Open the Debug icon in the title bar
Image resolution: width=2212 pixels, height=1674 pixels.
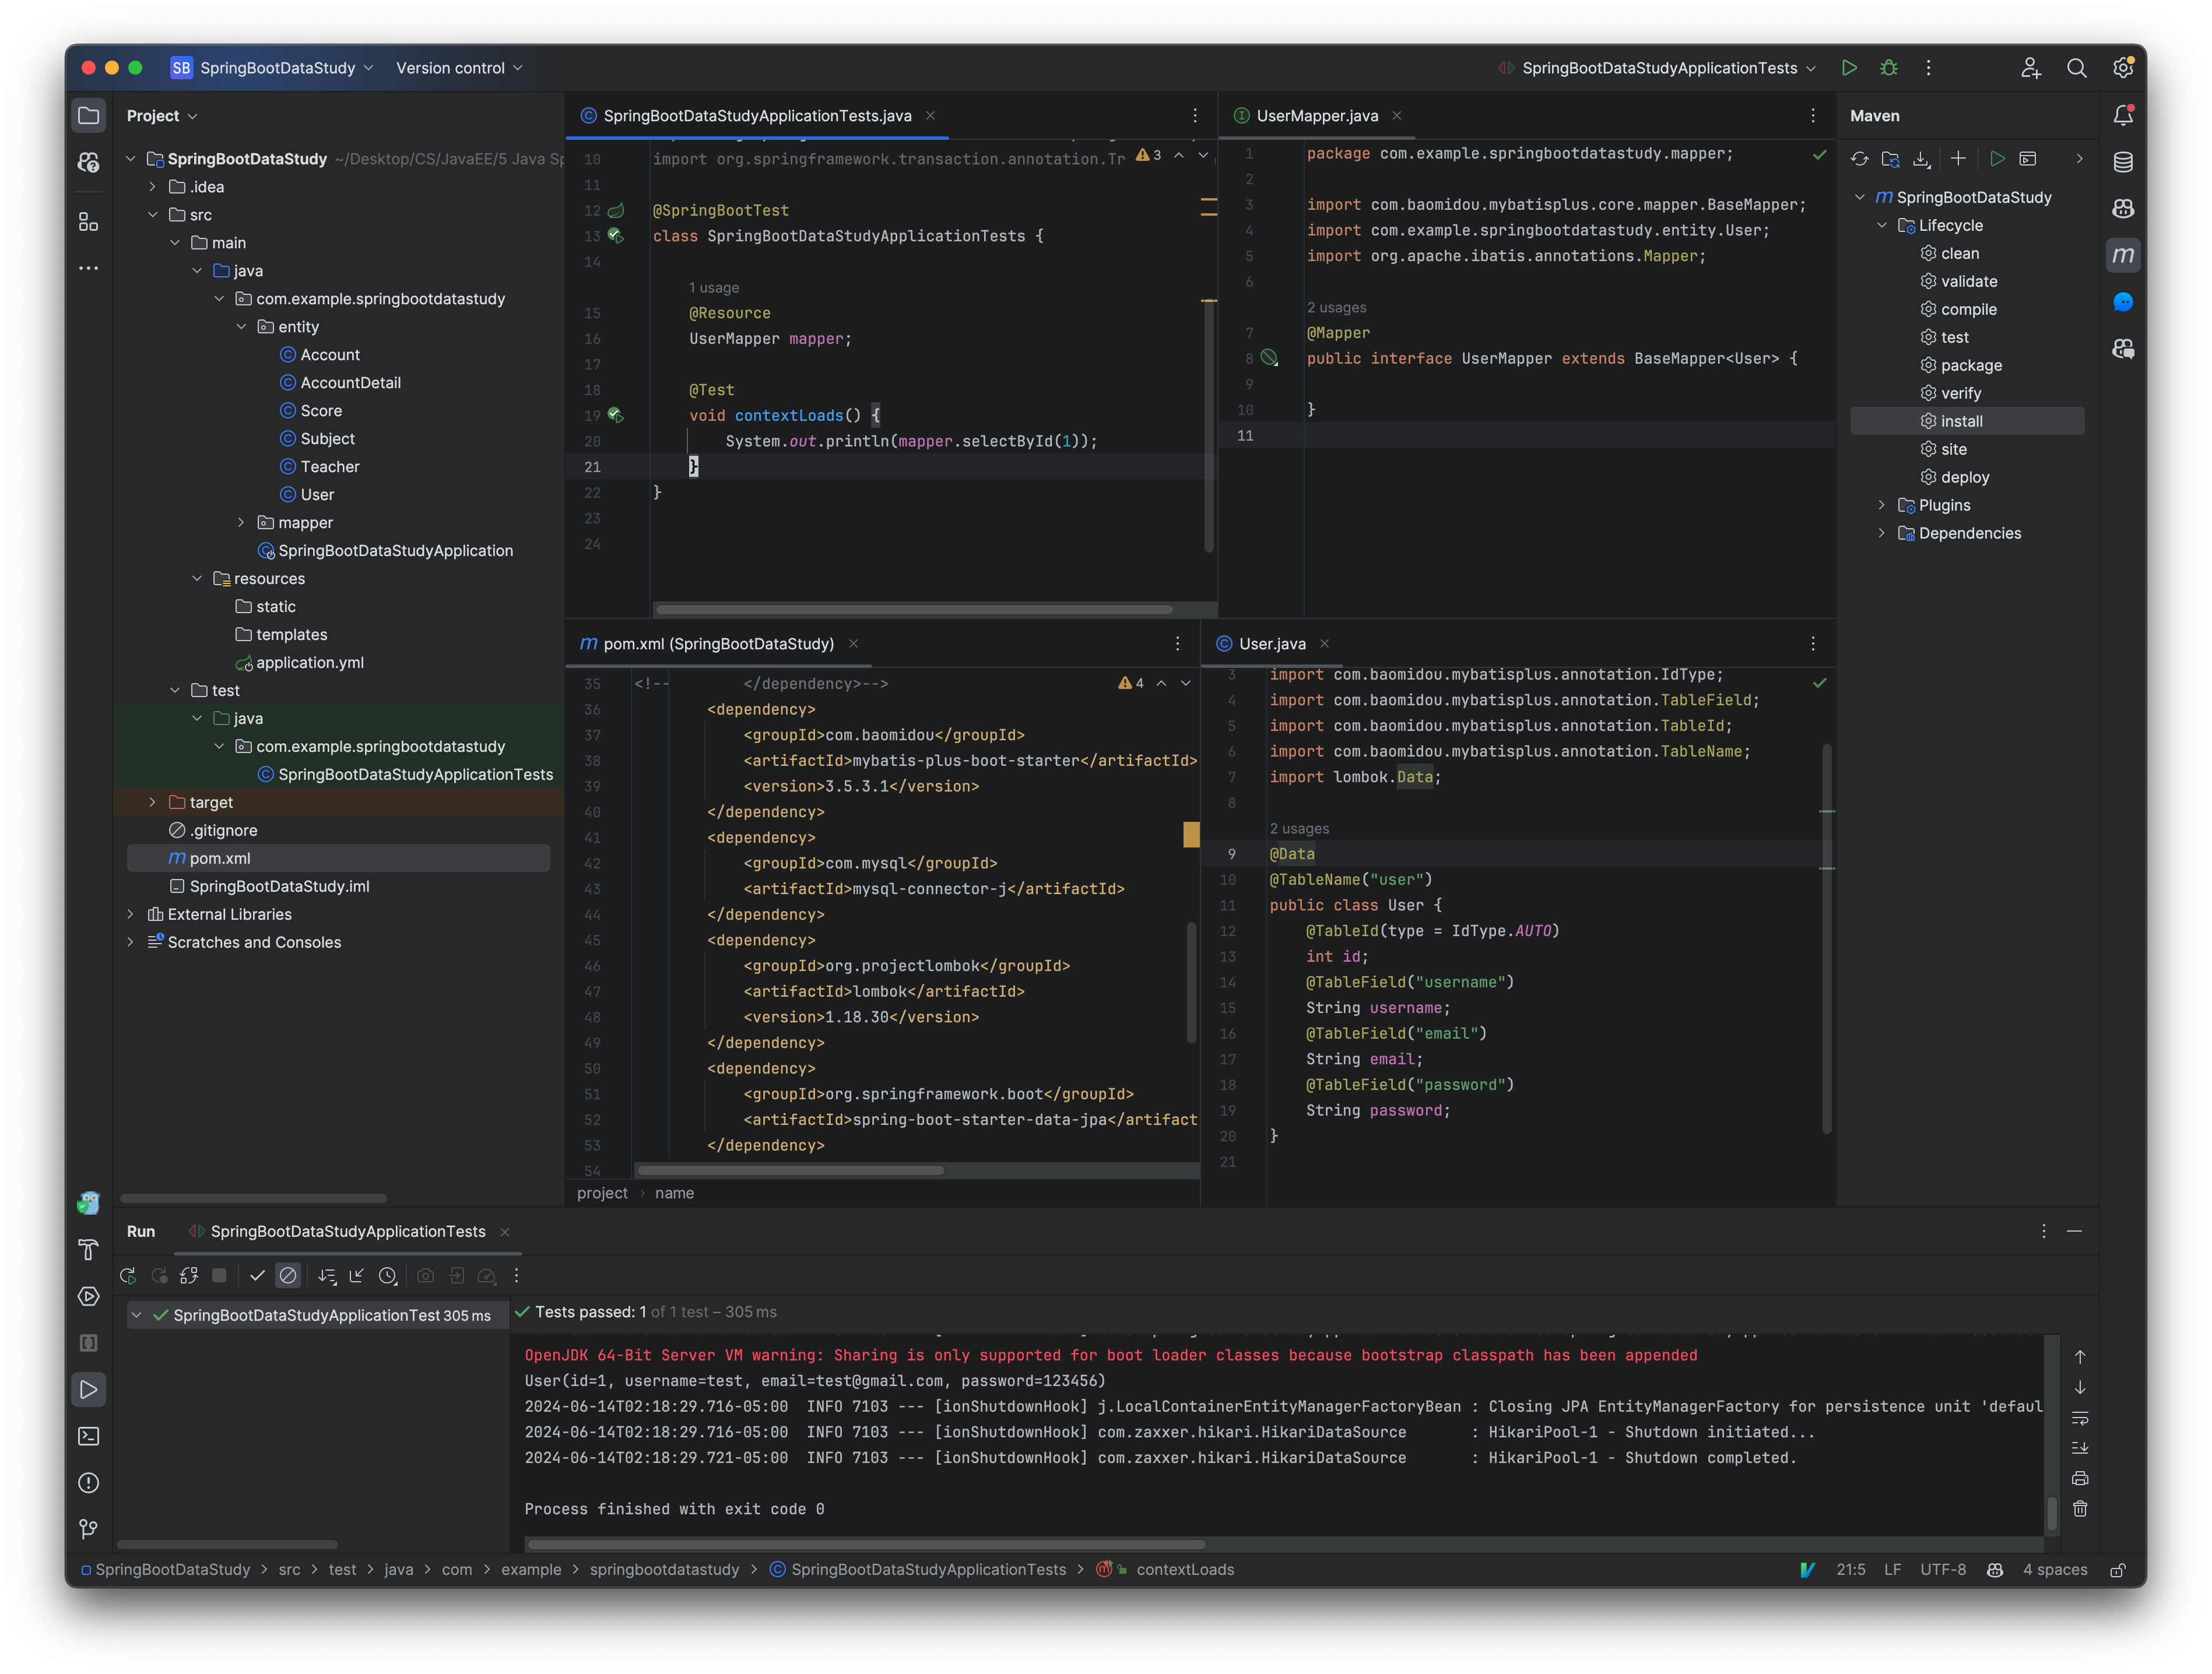pos(1889,67)
